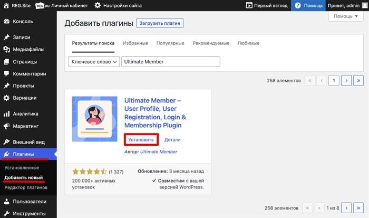
Task: Click the Маркетинг megaphone icon
Action: click(6, 126)
